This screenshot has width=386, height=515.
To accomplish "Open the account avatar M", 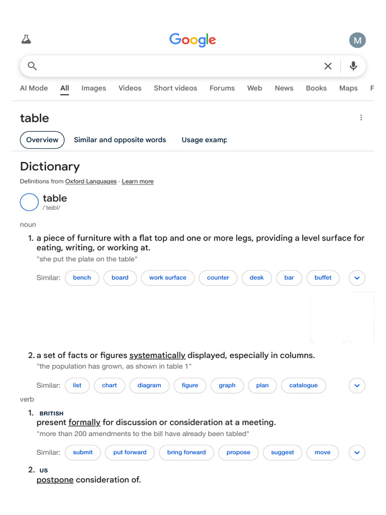I will tap(357, 40).
